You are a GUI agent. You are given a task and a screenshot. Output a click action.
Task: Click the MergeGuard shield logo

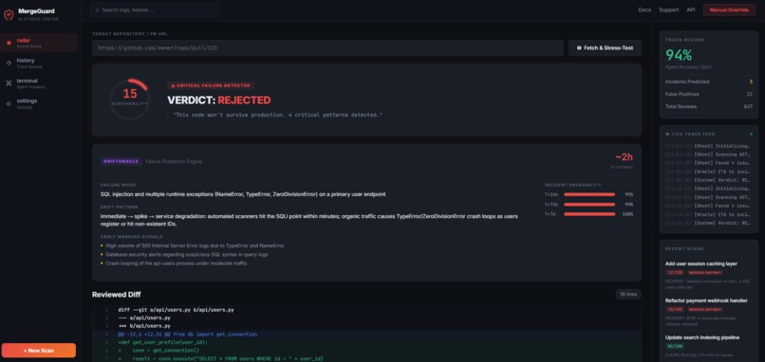[x=9, y=14]
